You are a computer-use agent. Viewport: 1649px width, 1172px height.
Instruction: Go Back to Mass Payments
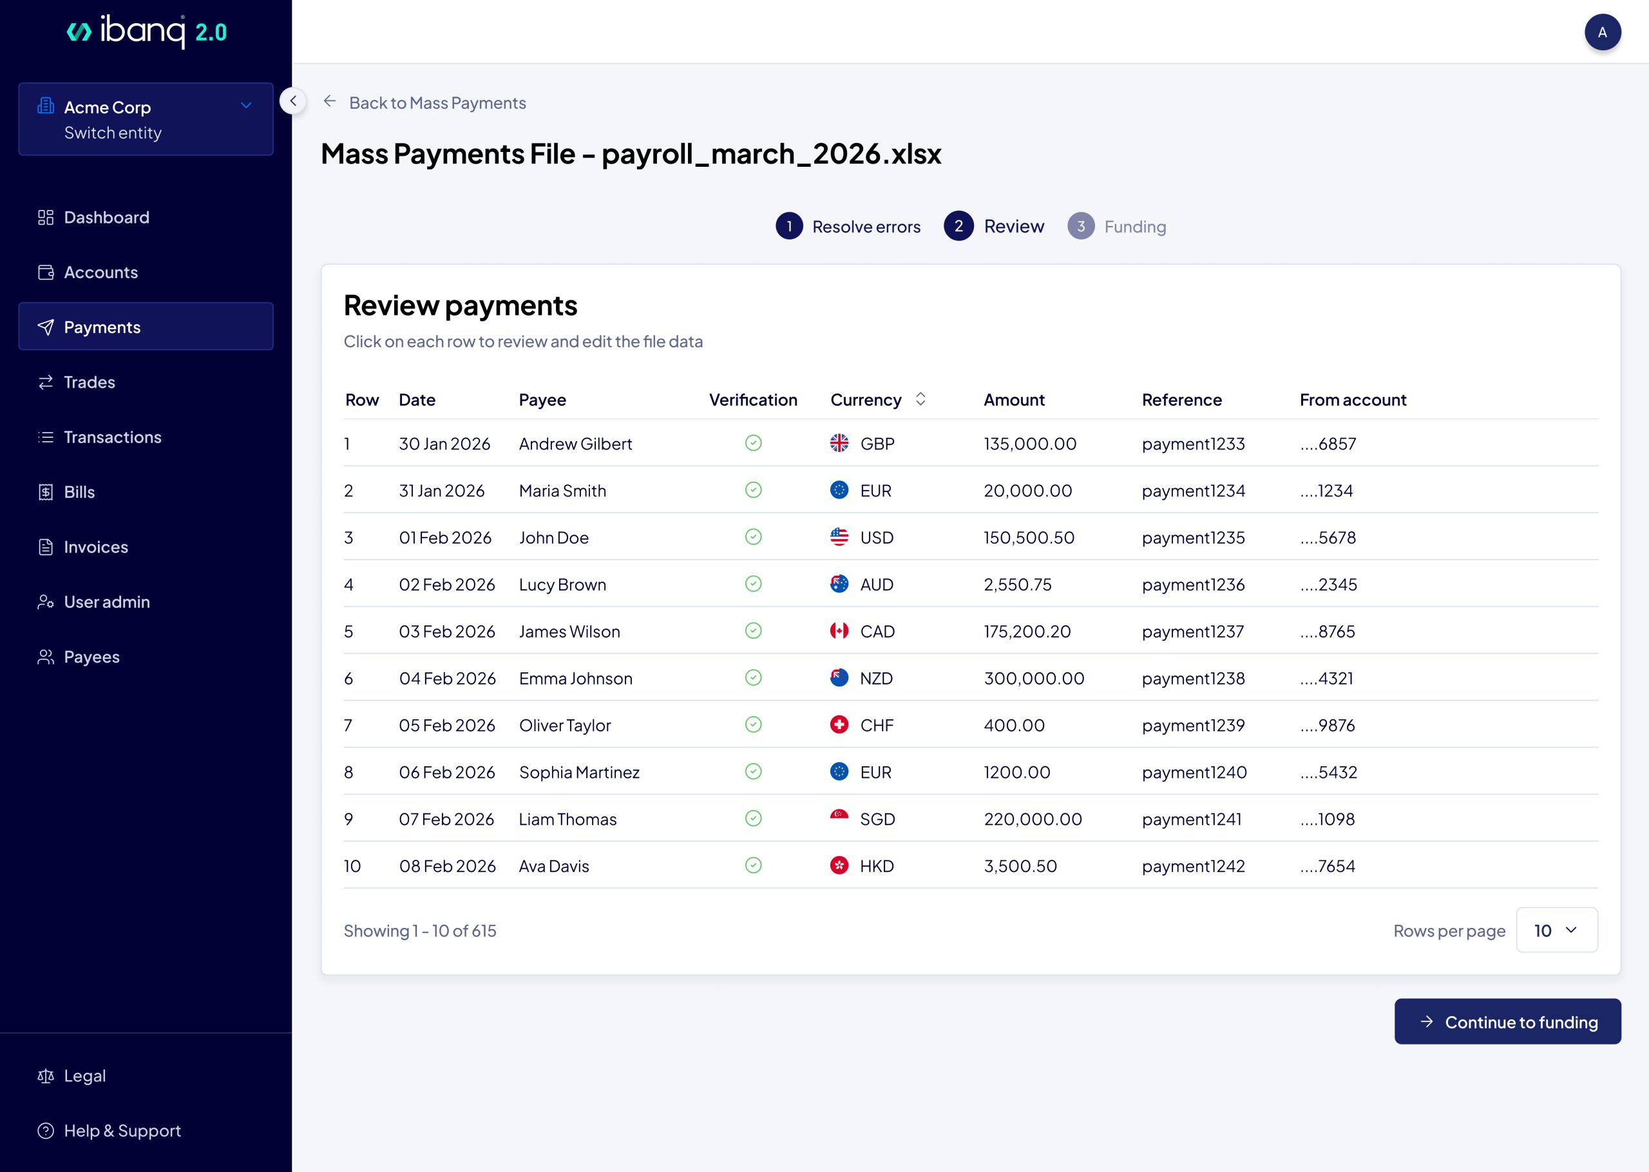[x=437, y=102]
